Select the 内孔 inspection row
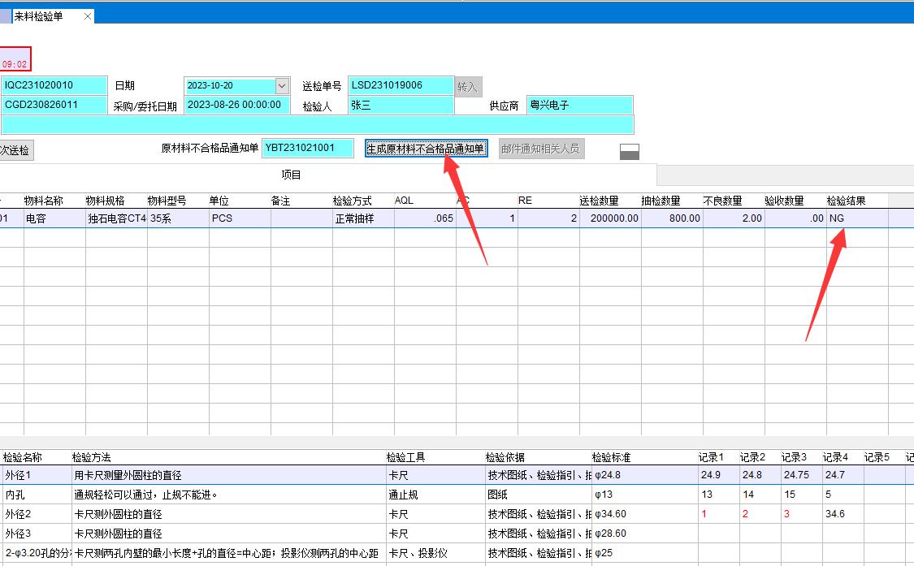Viewport: 914px width, 566px height. 16,495
